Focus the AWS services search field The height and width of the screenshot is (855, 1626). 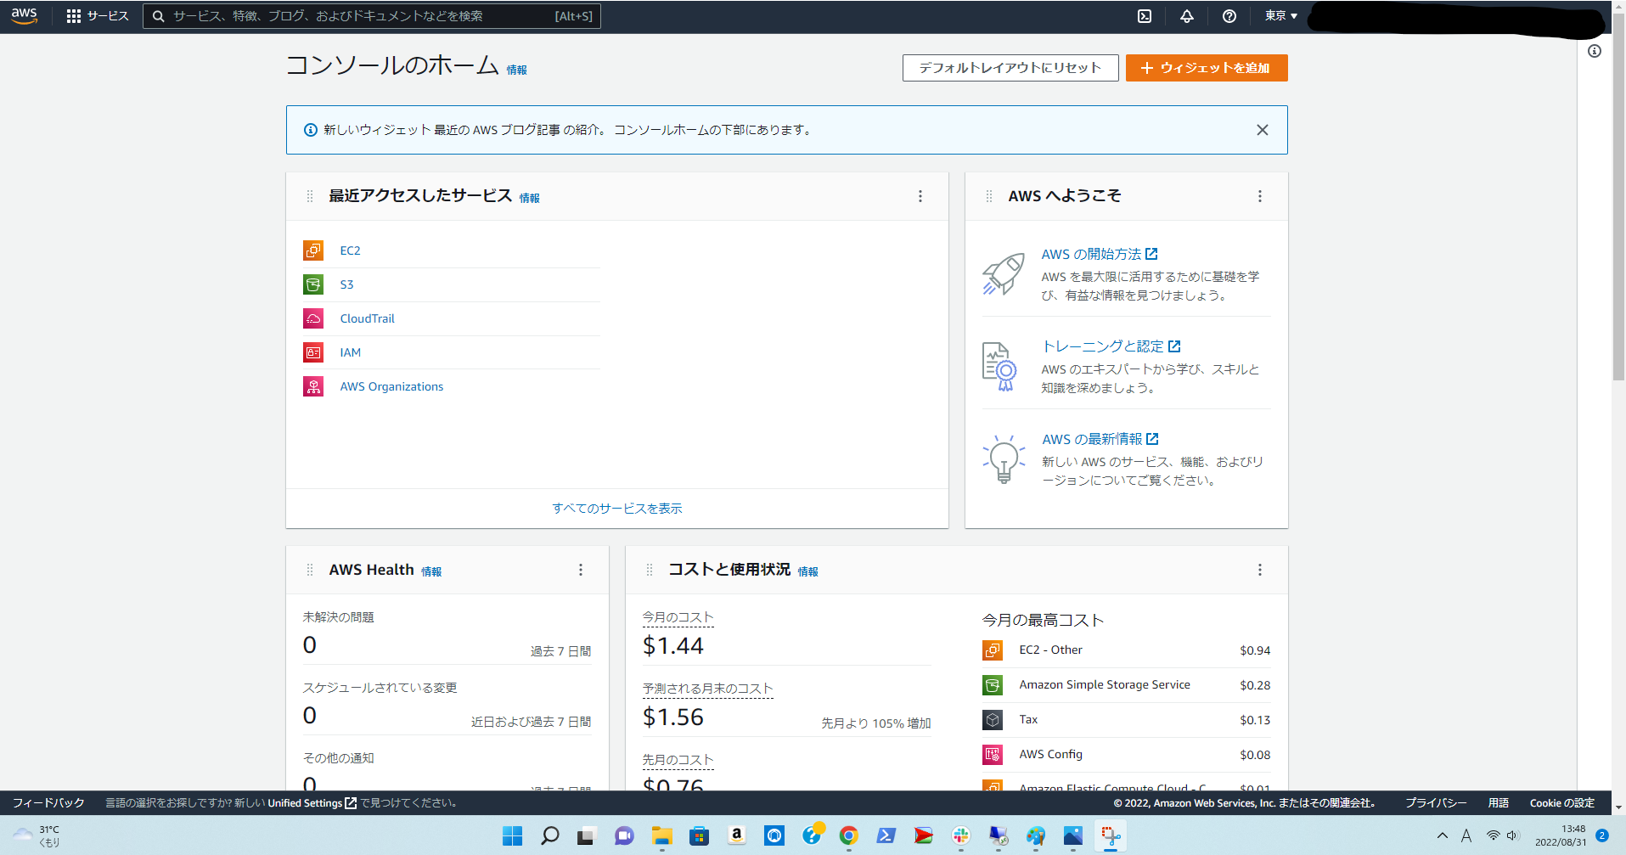372,16
